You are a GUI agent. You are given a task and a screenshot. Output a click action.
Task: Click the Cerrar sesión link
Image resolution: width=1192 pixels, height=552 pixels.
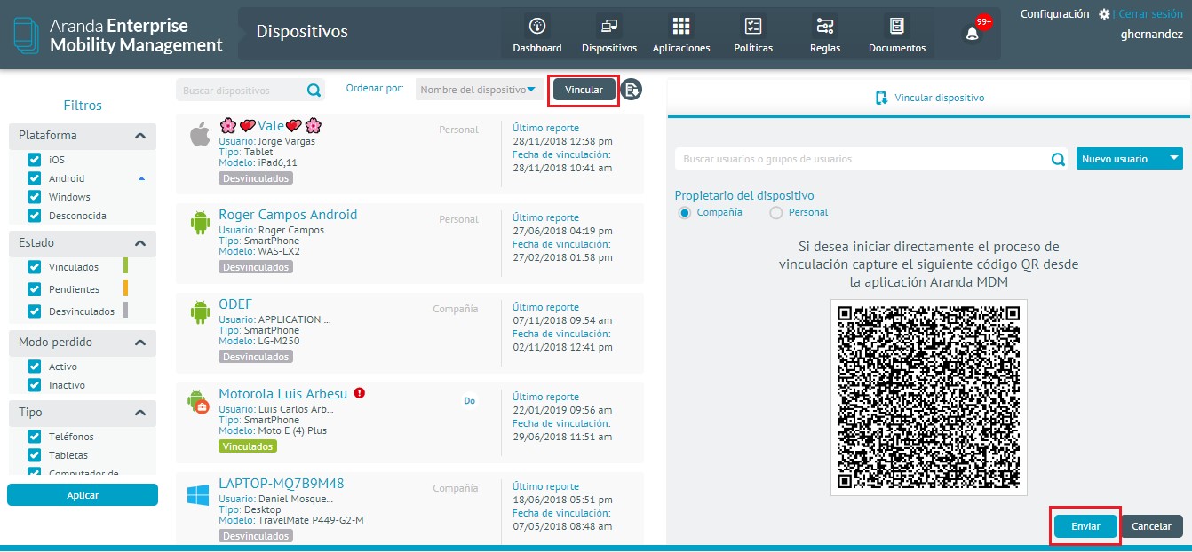1150,14
